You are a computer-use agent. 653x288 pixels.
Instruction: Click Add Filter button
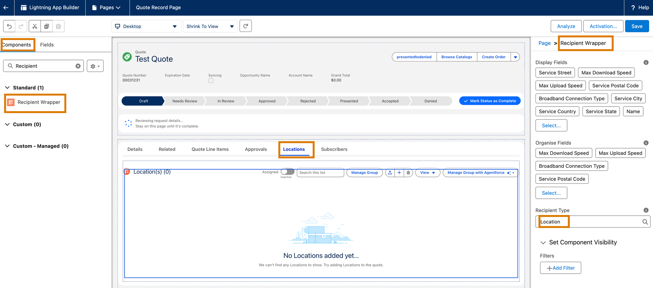[x=560, y=268]
